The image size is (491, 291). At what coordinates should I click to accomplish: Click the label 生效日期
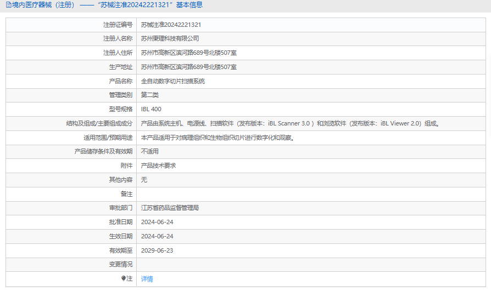(121, 236)
